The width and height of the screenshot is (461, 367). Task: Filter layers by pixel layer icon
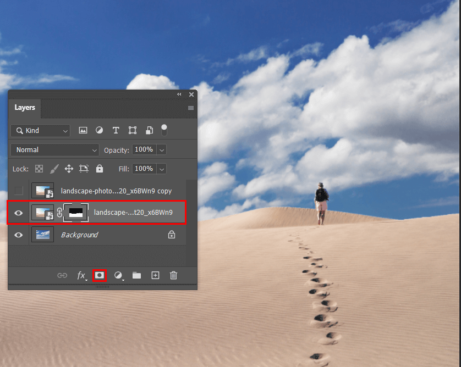83,130
